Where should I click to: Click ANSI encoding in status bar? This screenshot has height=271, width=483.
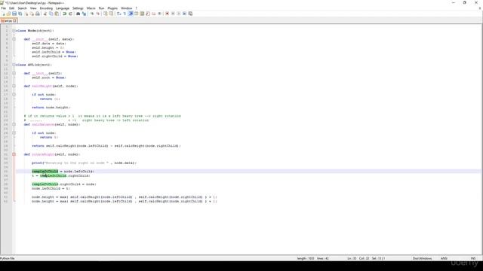pyautogui.click(x=444, y=258)
